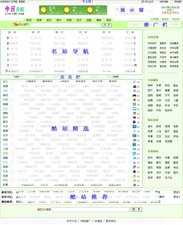Click the blue figure icon in 女性 row
The image size is (183, 225).
tap(134, 144)
